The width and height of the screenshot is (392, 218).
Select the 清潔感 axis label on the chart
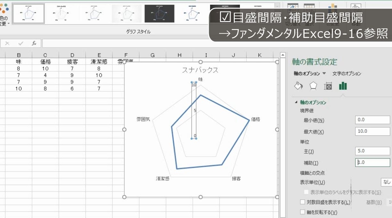[x=162, y=178]
